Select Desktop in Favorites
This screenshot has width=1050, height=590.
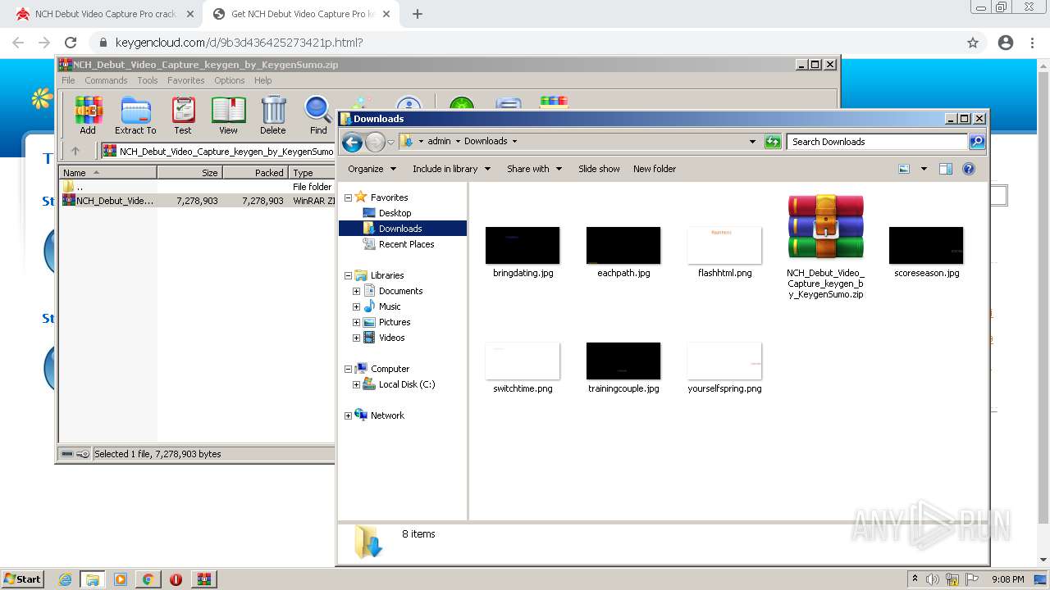pos(395,213)
